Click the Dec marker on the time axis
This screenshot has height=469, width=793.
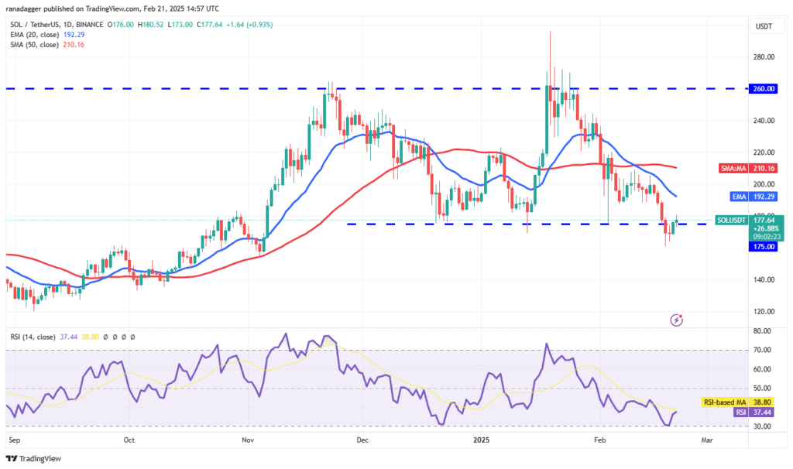coord(362,440)
